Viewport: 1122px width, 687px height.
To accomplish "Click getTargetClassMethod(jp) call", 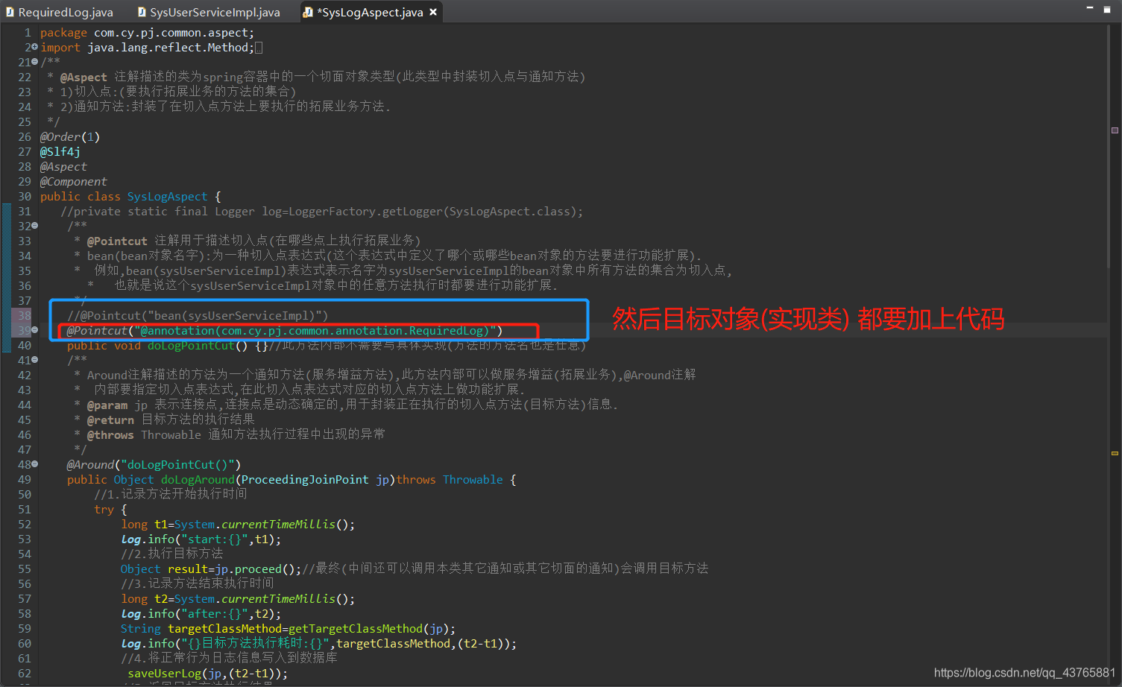I will (x=368, y=628).
